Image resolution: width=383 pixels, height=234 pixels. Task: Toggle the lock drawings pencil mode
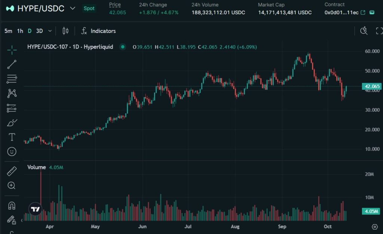[x=12, y=220]
